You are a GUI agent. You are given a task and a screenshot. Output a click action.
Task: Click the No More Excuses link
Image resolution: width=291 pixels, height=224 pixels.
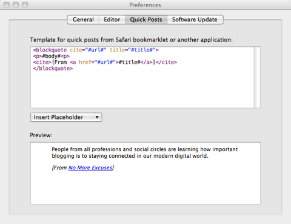[90, 168]
